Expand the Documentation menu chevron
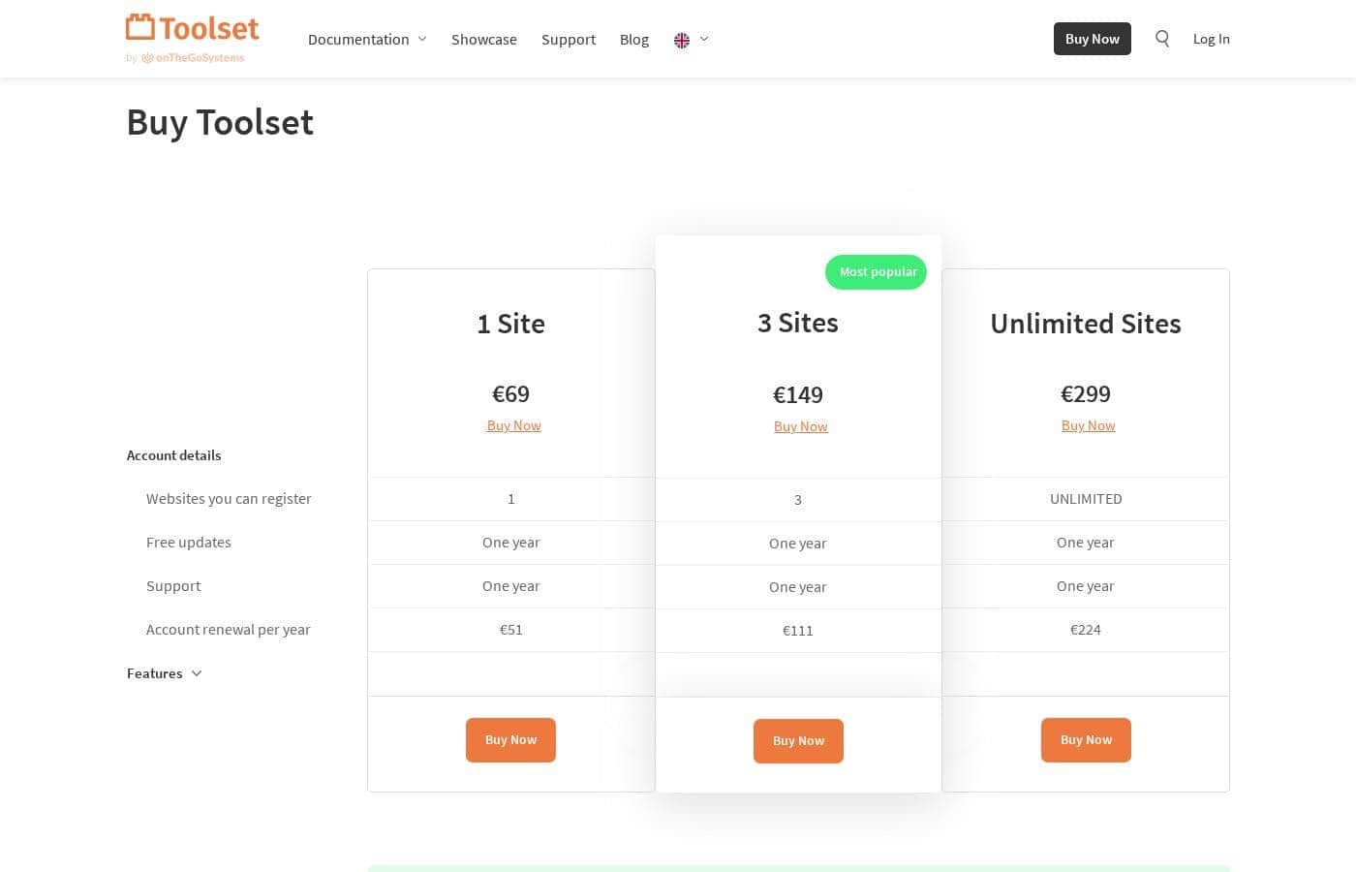Image resolution: width=1356 pixels, height=872 pixels. (422, 40)
